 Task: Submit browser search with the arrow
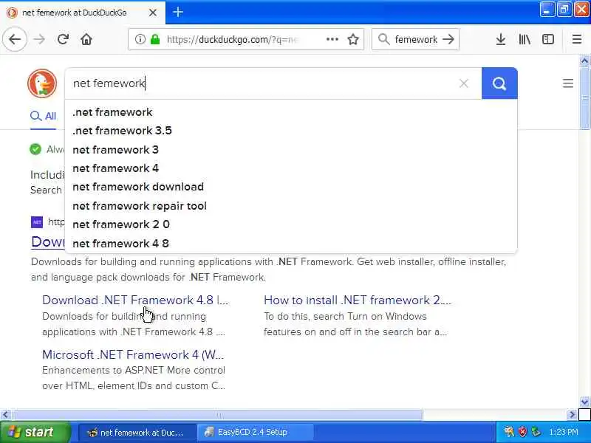coord(448,39)
